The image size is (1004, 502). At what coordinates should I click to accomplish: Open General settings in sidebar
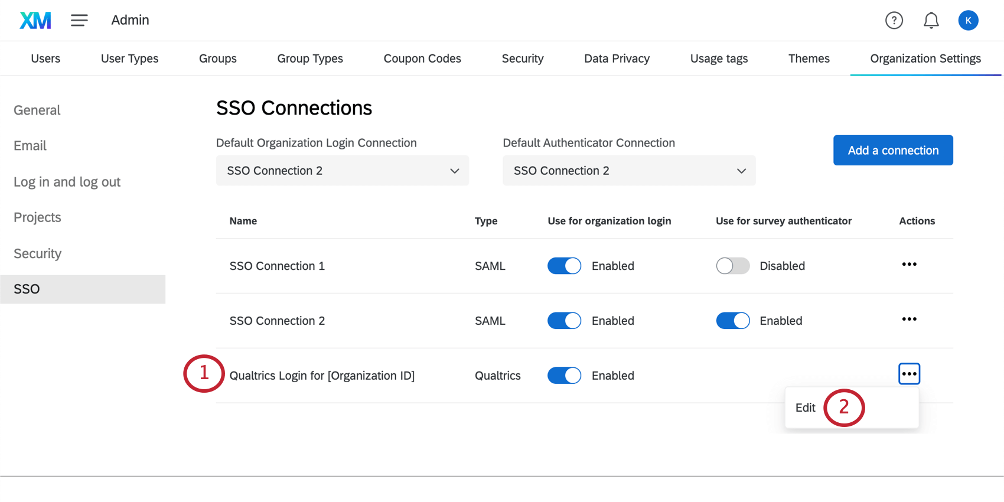[x=37, y=110]
